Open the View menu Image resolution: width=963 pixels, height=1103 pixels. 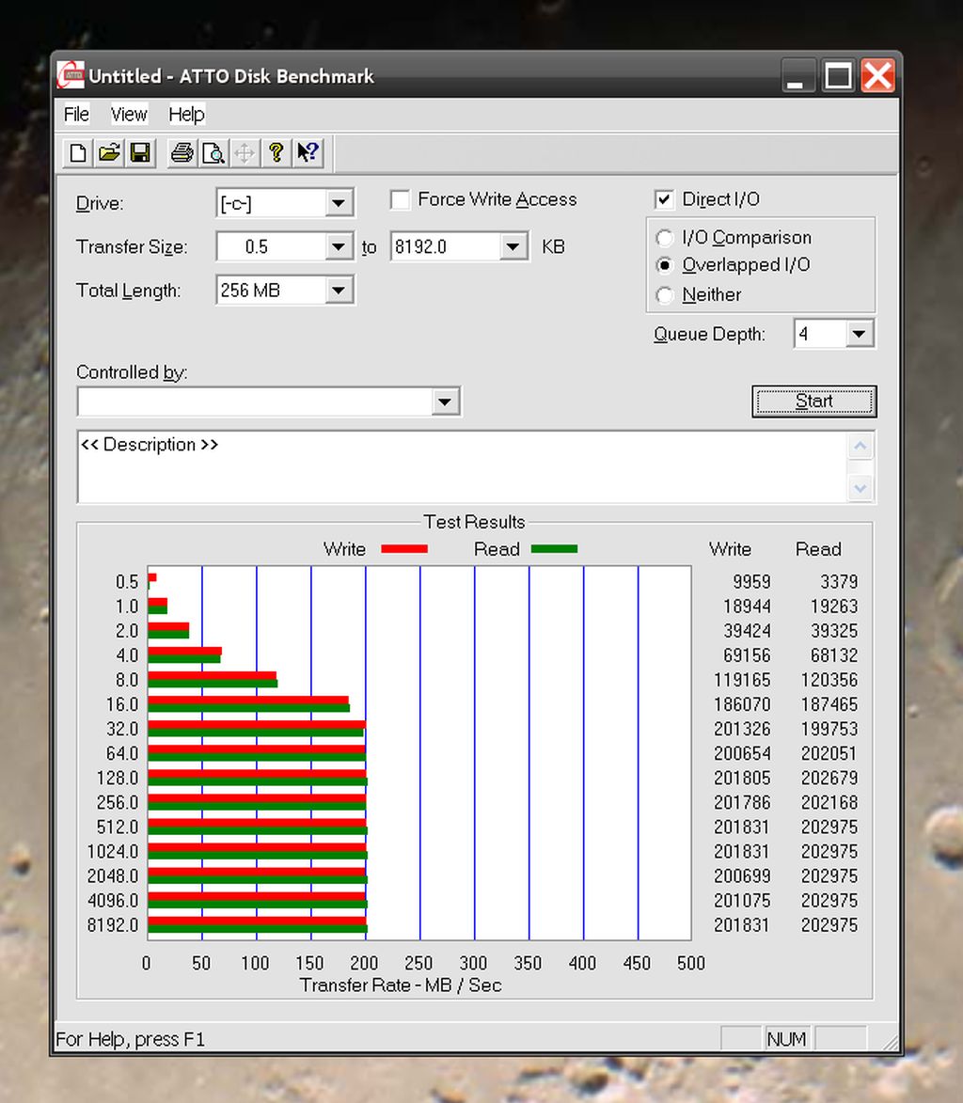point(129,114)
